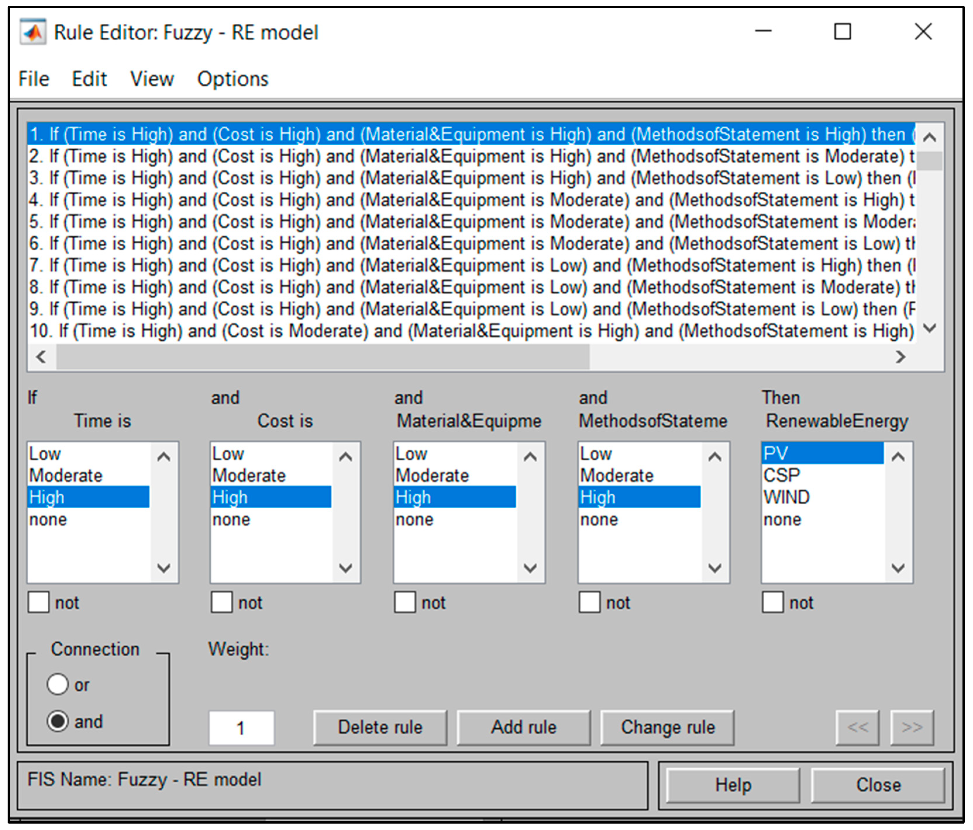Choose Low in the Cost list
973x830 pixels.
point(271,454)
